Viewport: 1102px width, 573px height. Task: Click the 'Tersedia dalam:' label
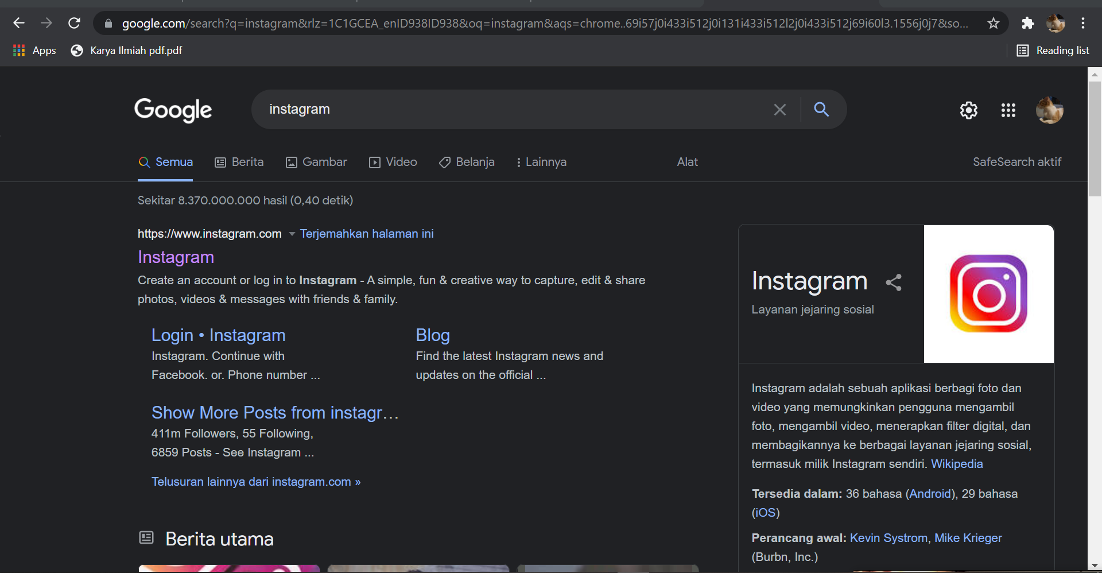pyautogui.click(x=797, y=494)
